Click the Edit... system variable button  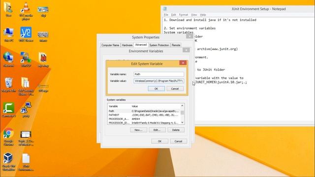(157, 130)
